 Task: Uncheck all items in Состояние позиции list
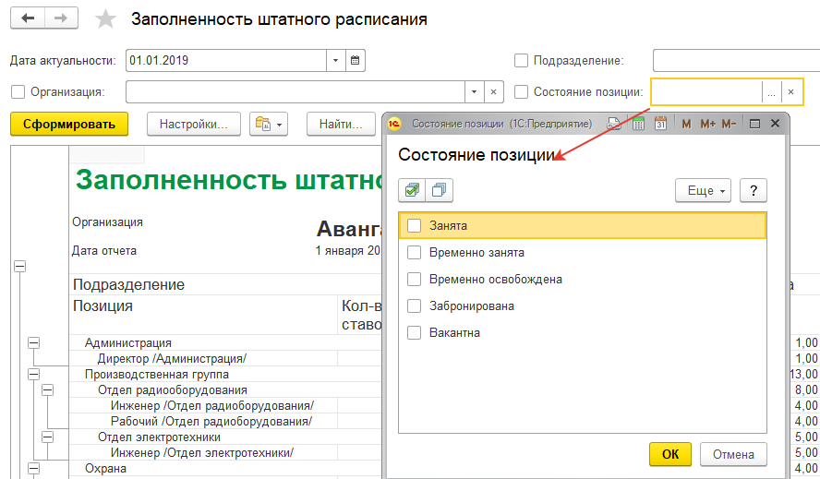click(x=440, y=190)
